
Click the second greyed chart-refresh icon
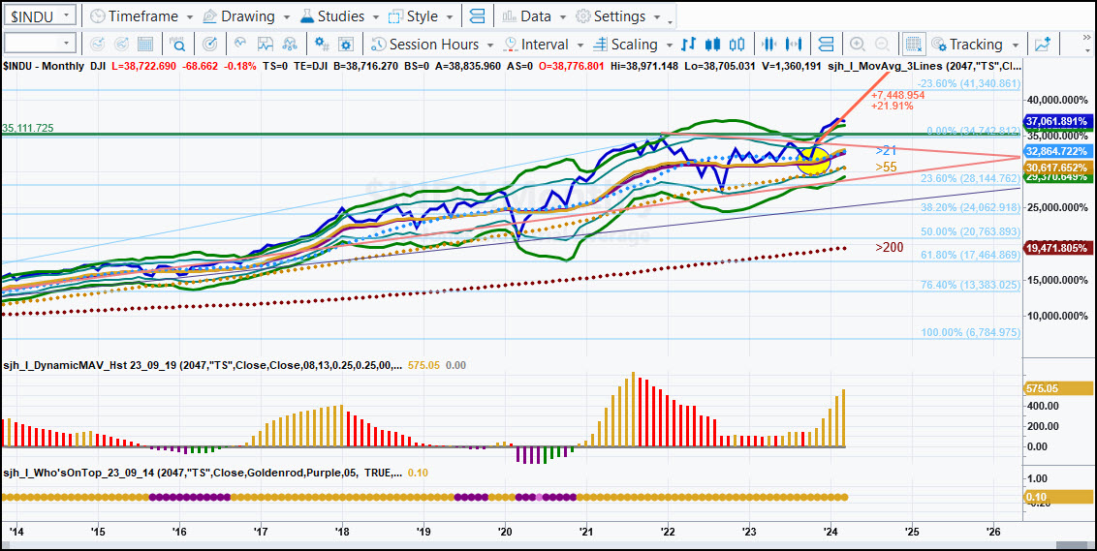click(121, 44)
